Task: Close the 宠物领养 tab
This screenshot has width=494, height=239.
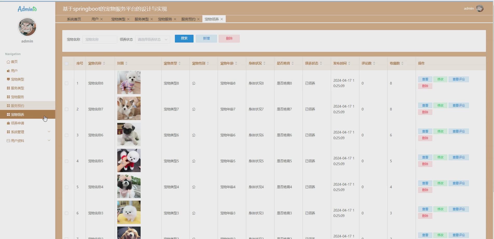Action: pyautogui.click(x=222, y=19)
